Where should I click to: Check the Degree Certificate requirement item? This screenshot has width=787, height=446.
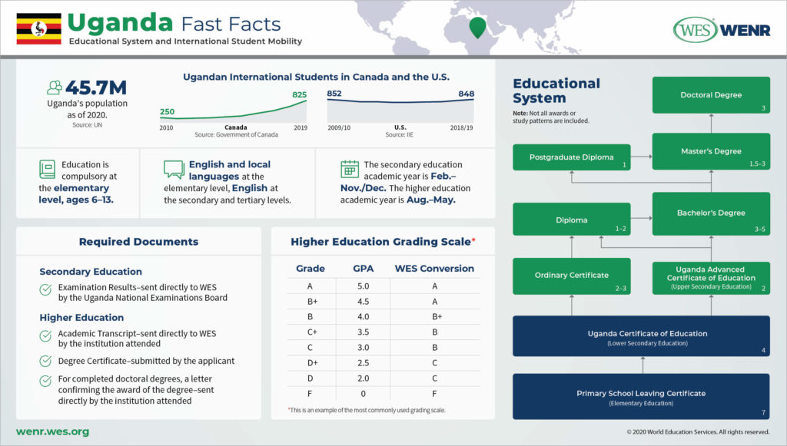tap(45, 362)
